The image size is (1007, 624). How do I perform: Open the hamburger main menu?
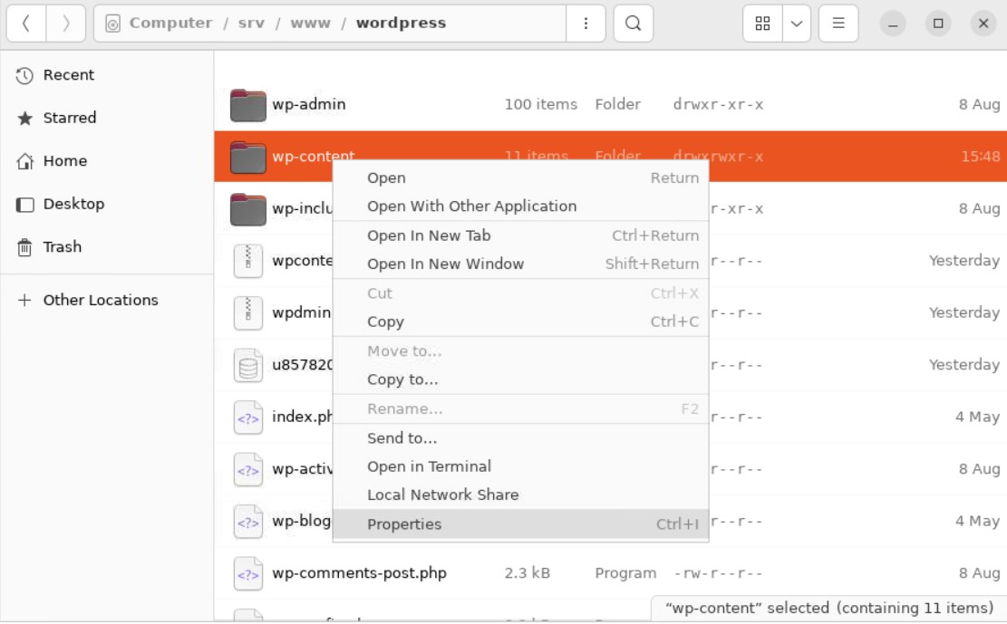click(838, 24)
